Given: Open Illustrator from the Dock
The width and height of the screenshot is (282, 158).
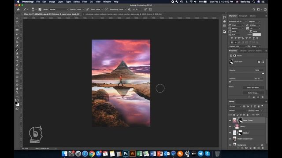Looking at the screenshot, I should tap(133, 154).
